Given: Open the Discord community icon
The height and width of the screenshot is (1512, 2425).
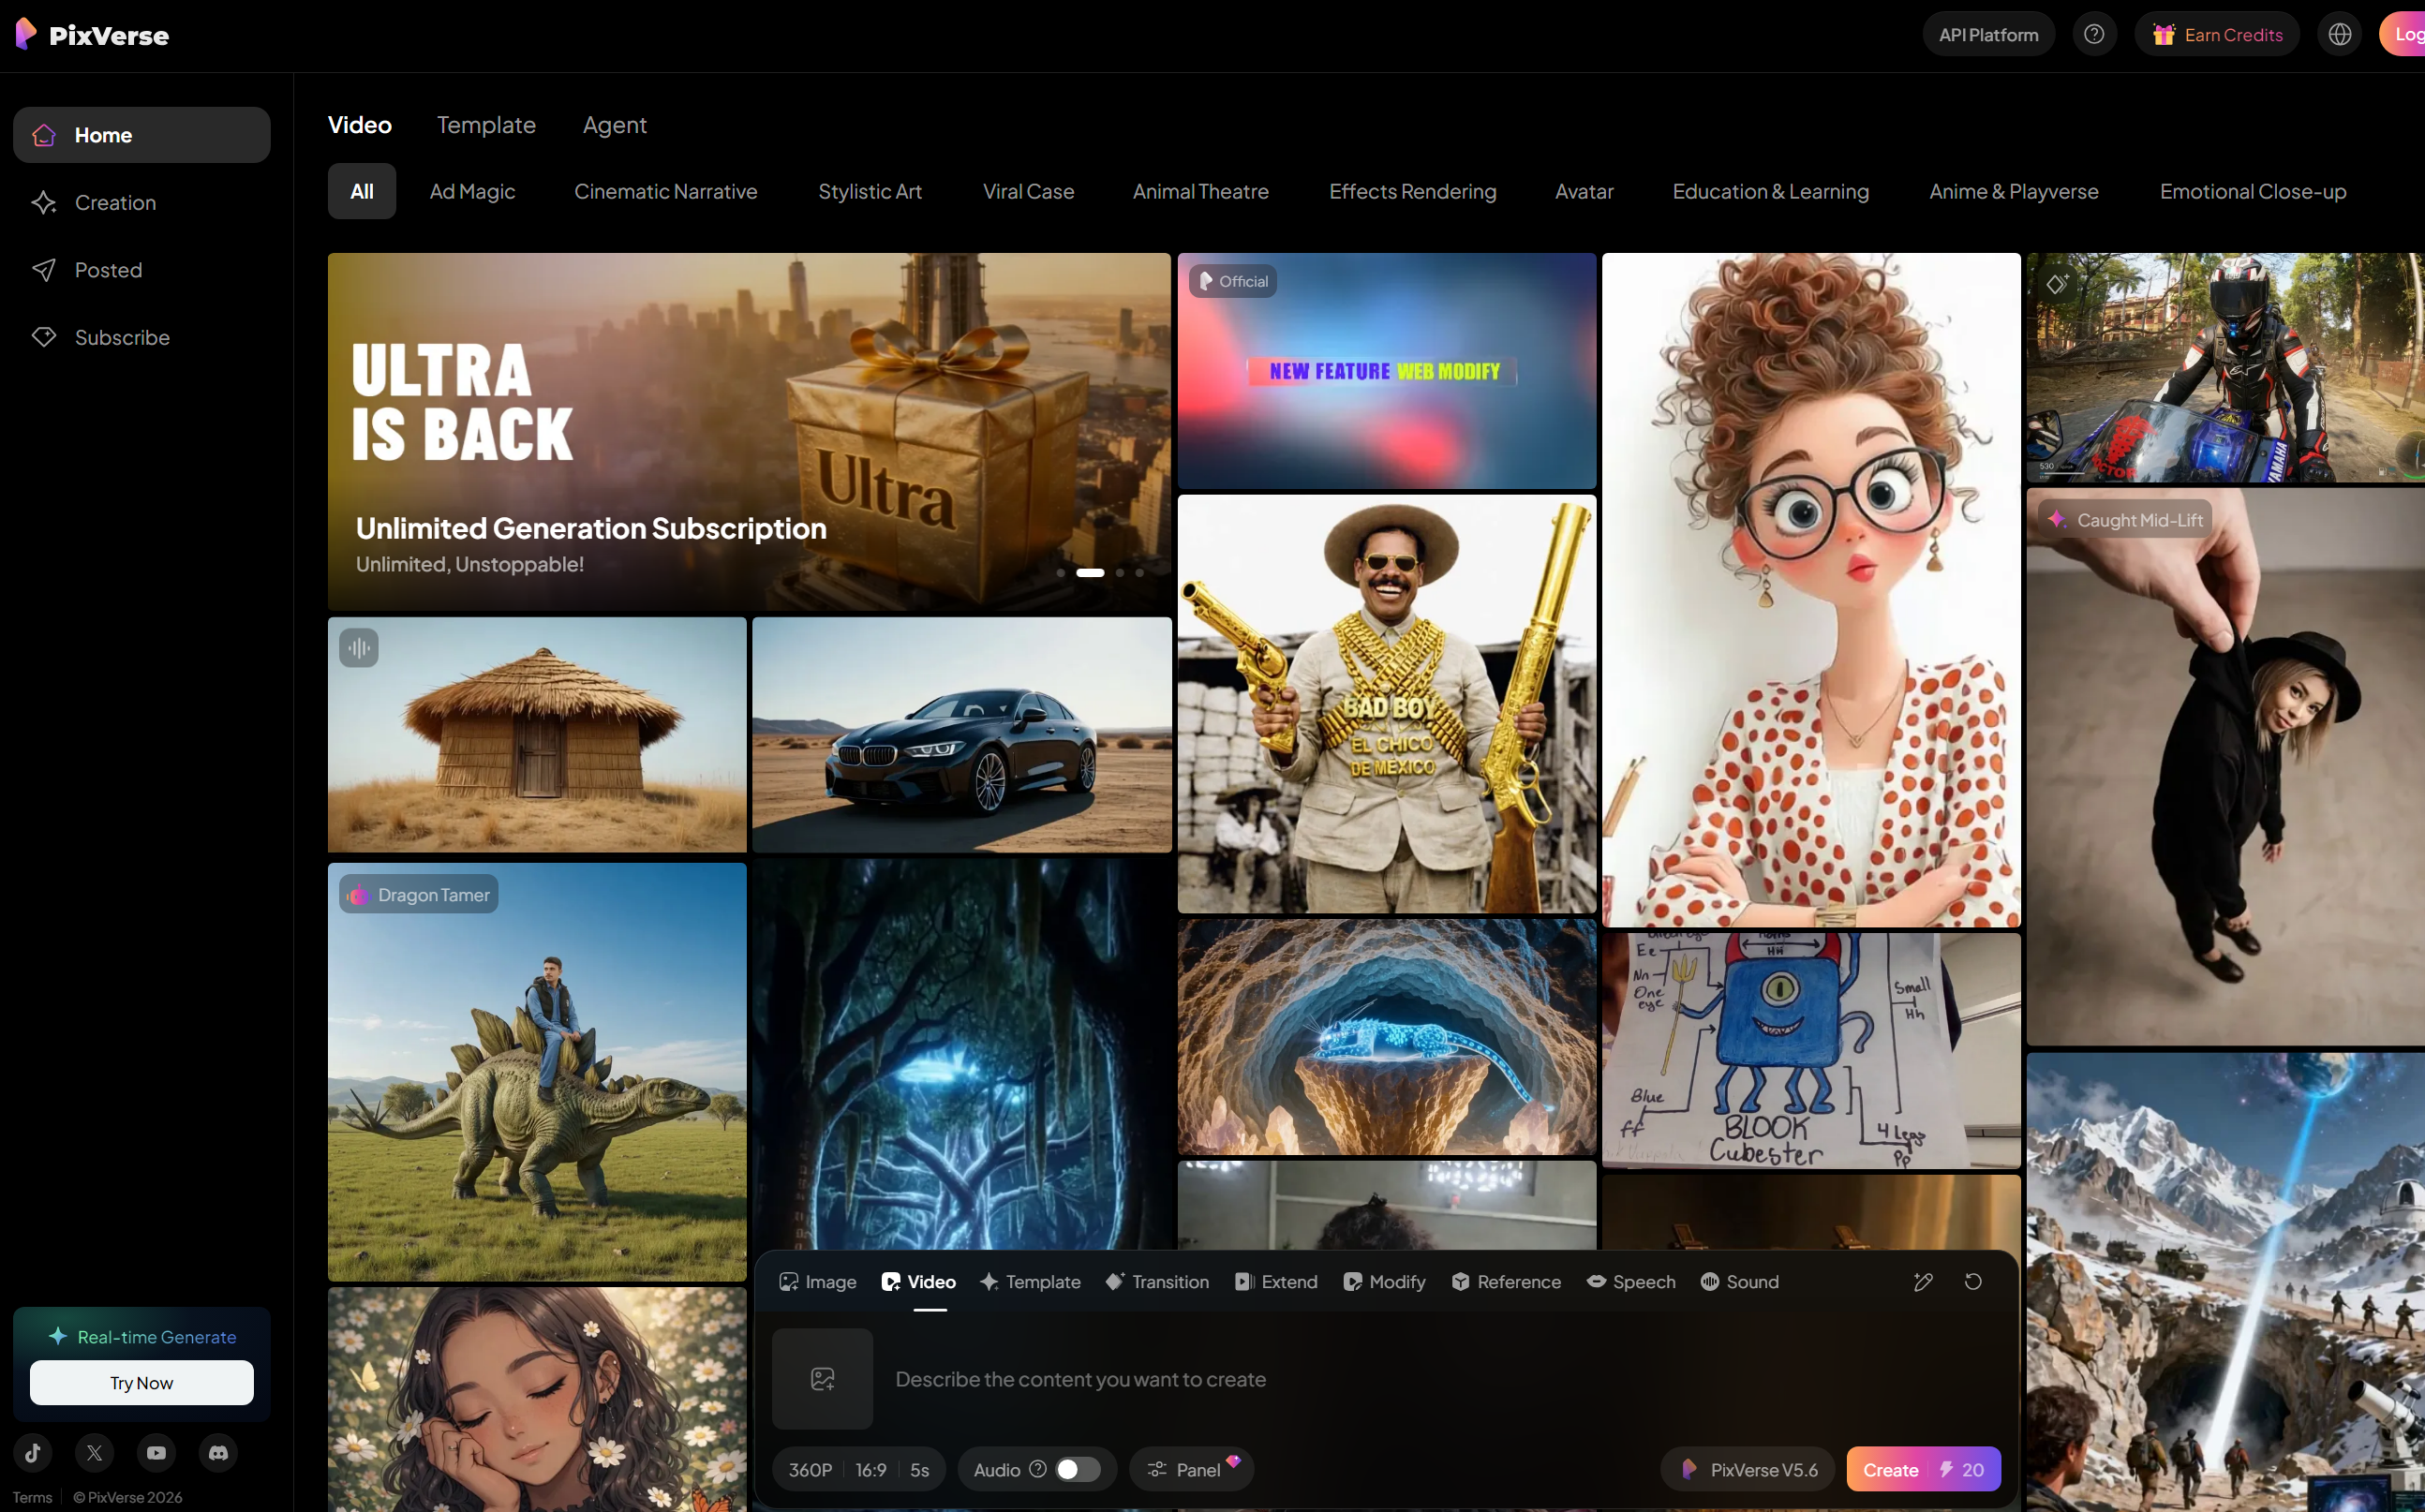Looking at the screenshot, I should (218, 1452).
